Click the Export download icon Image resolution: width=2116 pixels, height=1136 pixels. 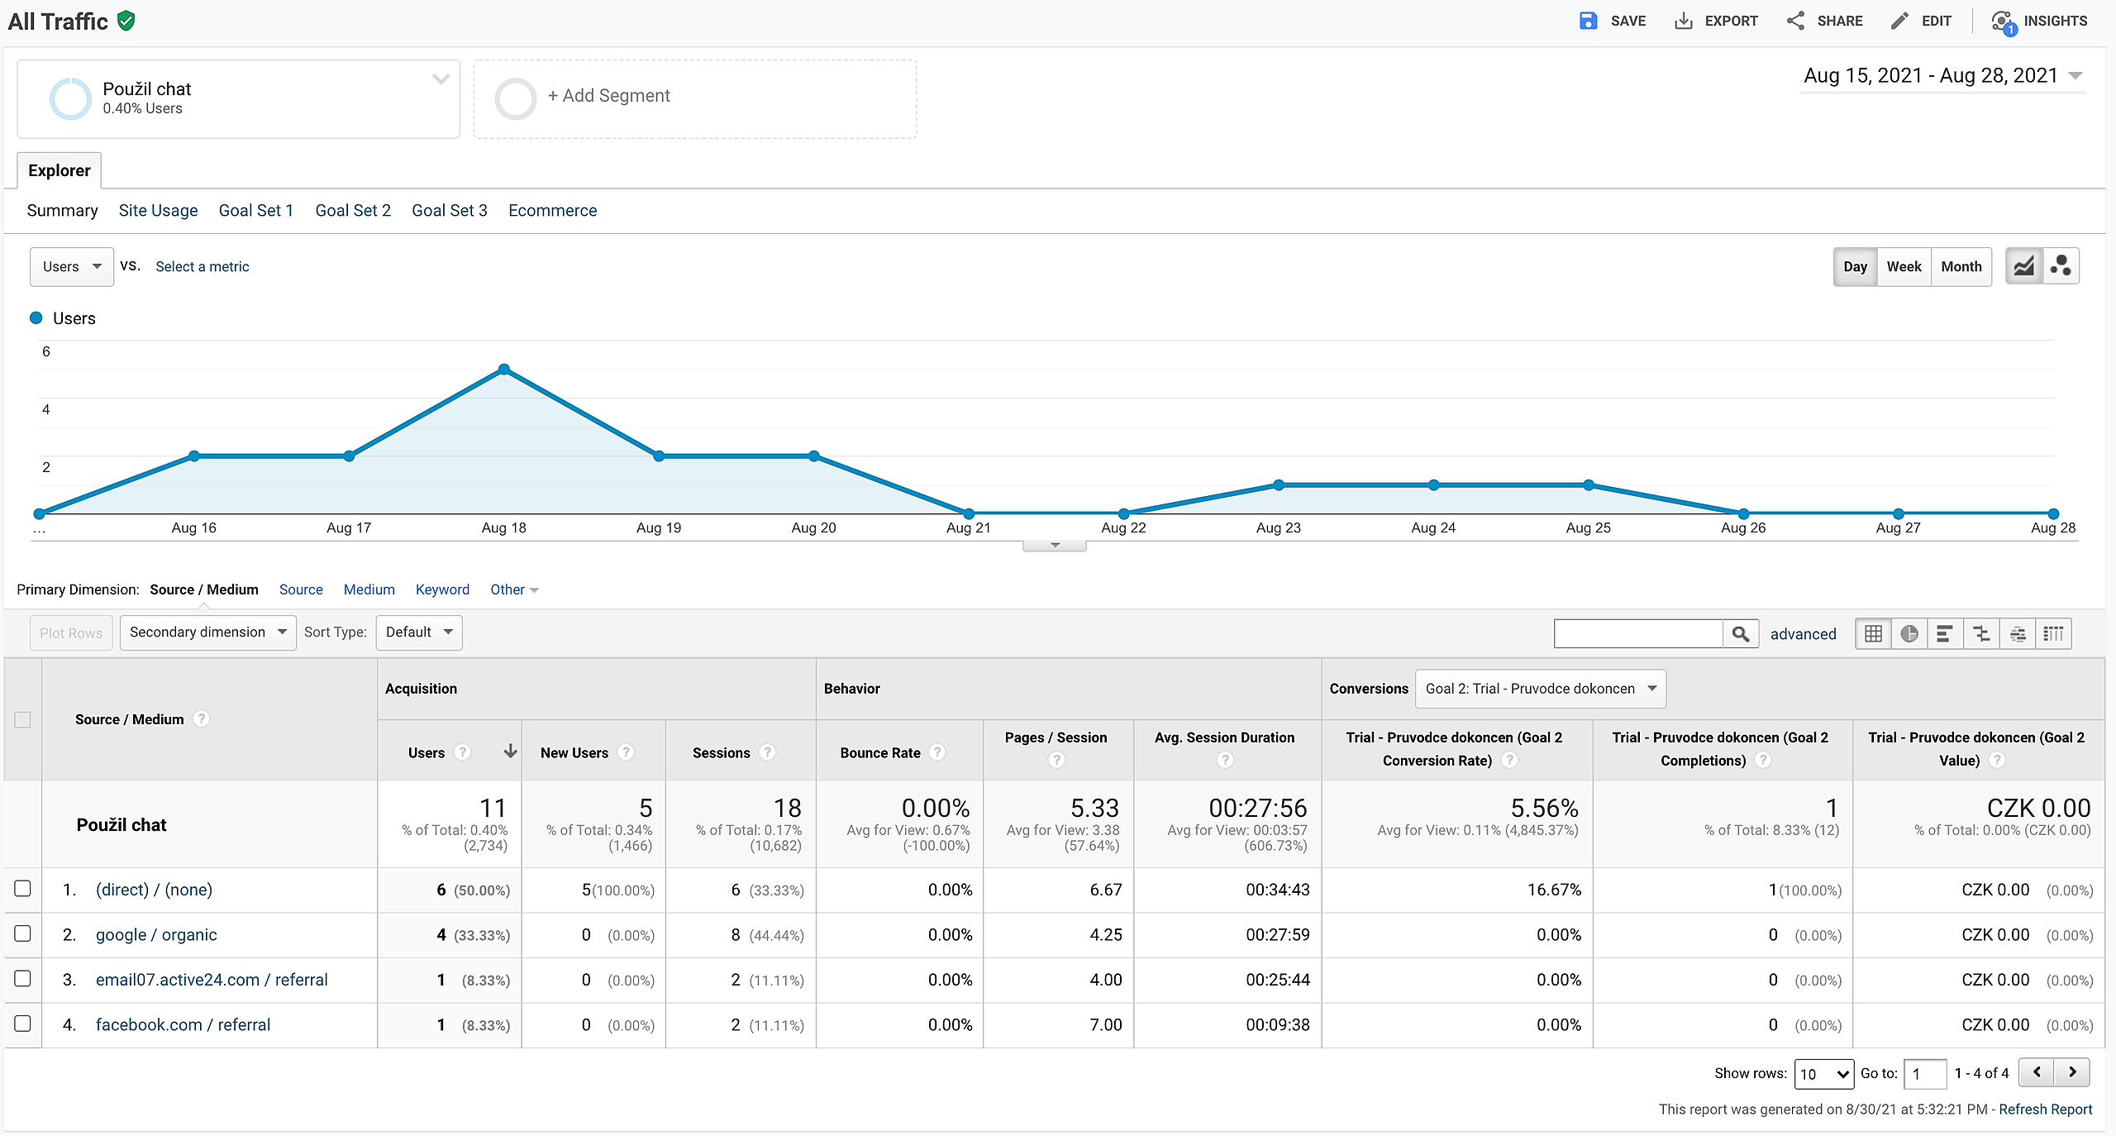click(x=1683, y=21)
